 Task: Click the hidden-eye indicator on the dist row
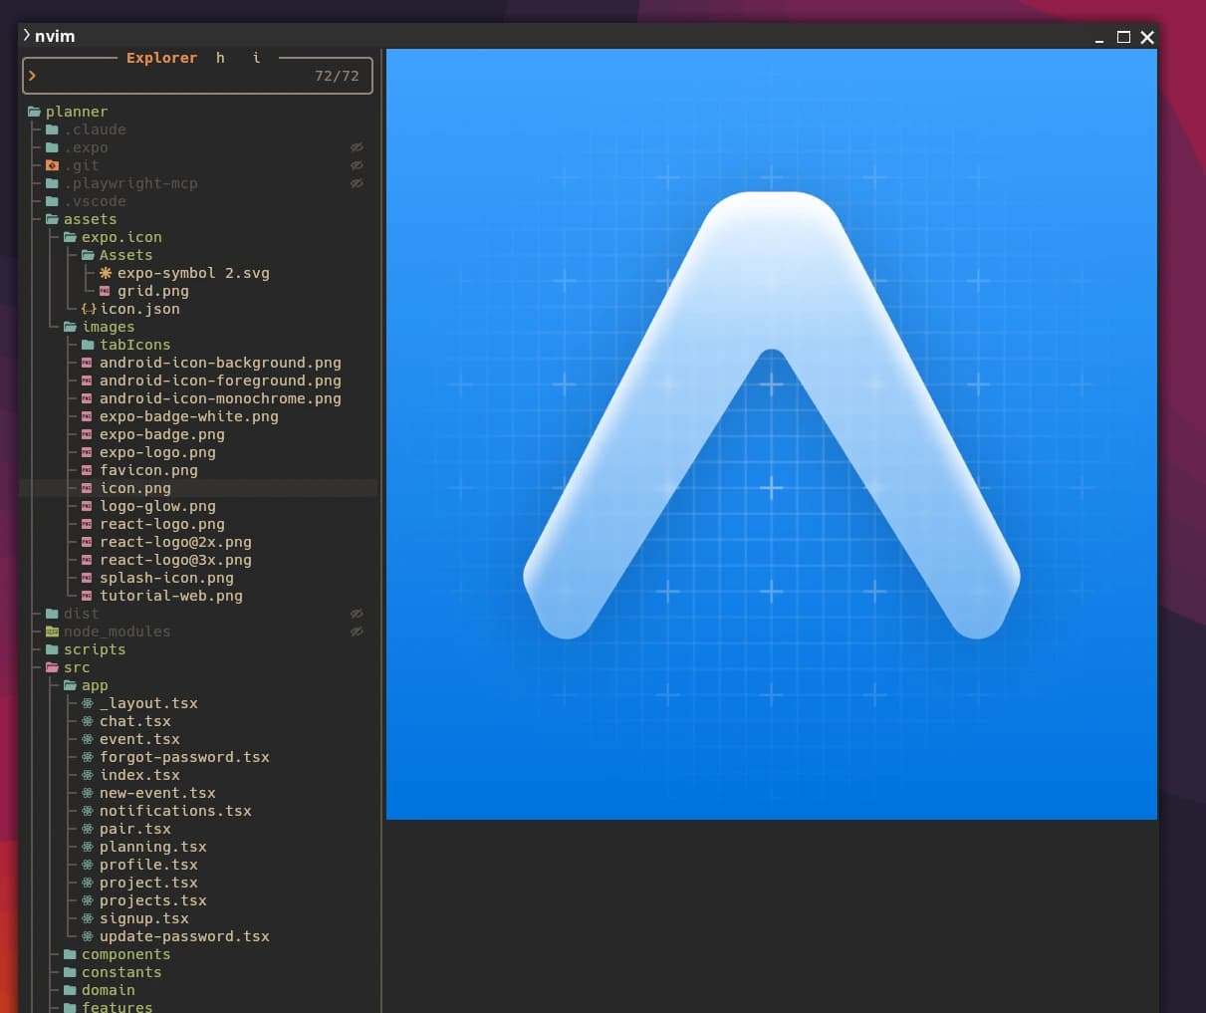pos(357,614)
